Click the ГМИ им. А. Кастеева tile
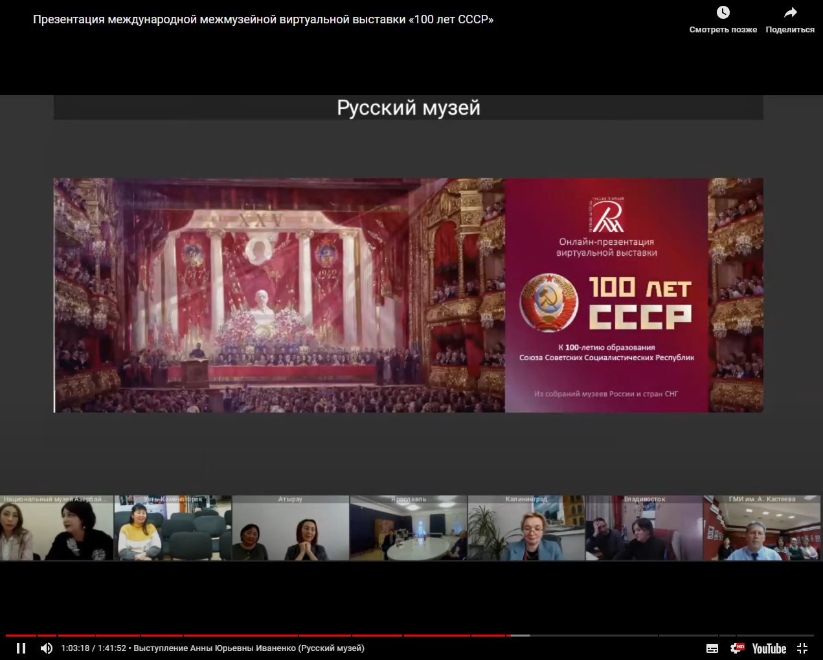The width and height of the screenshot is (823, 660). (761, 529)
